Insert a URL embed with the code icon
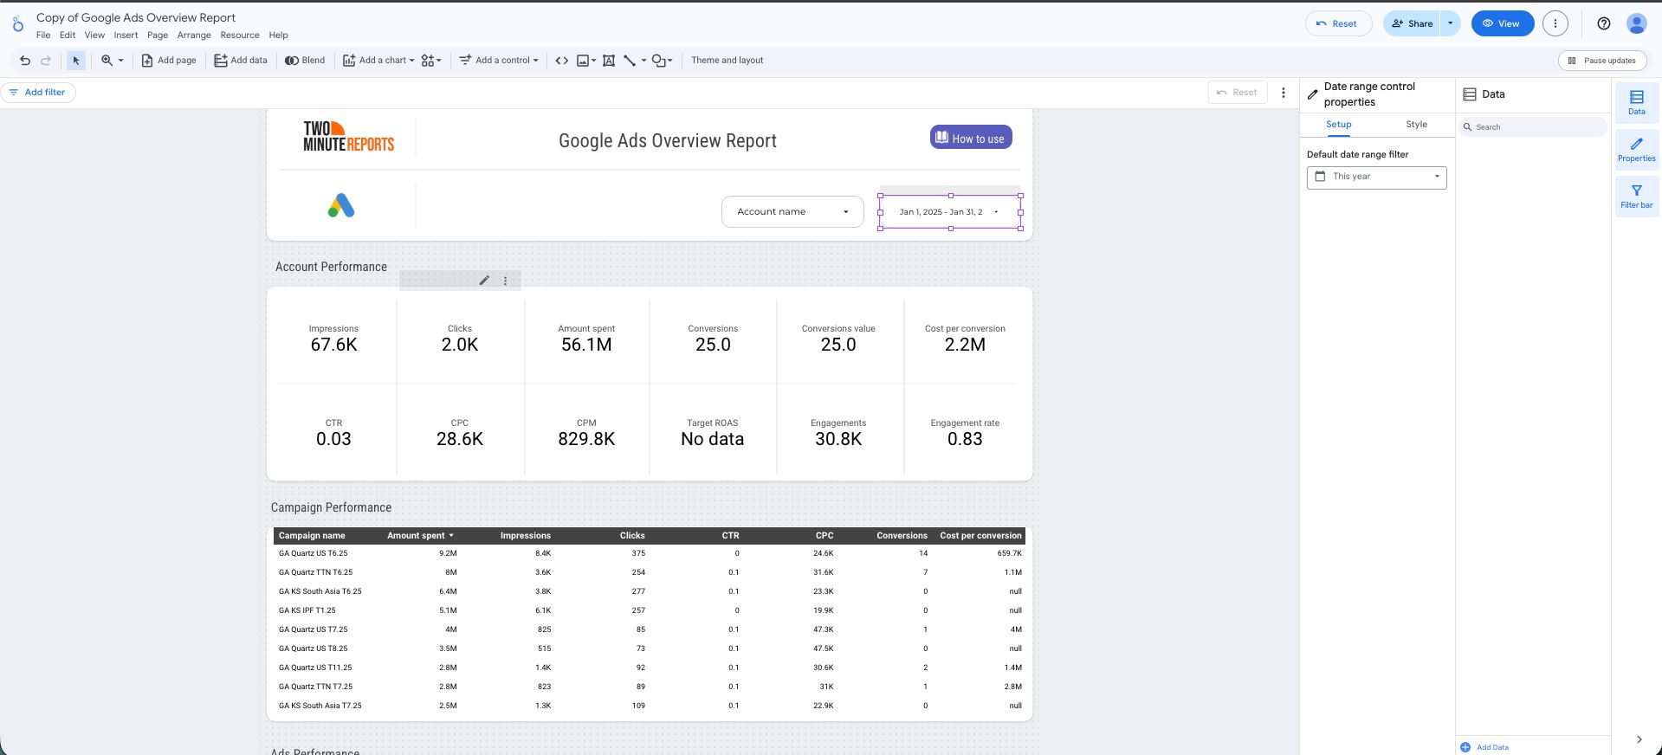 click(x=561, y=61)
